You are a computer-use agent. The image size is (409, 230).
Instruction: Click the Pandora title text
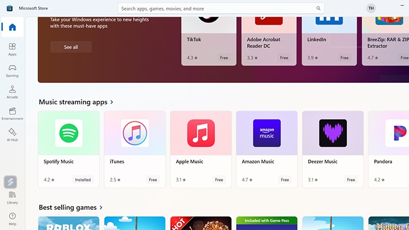pyautogui.click(x=383, y=162)
